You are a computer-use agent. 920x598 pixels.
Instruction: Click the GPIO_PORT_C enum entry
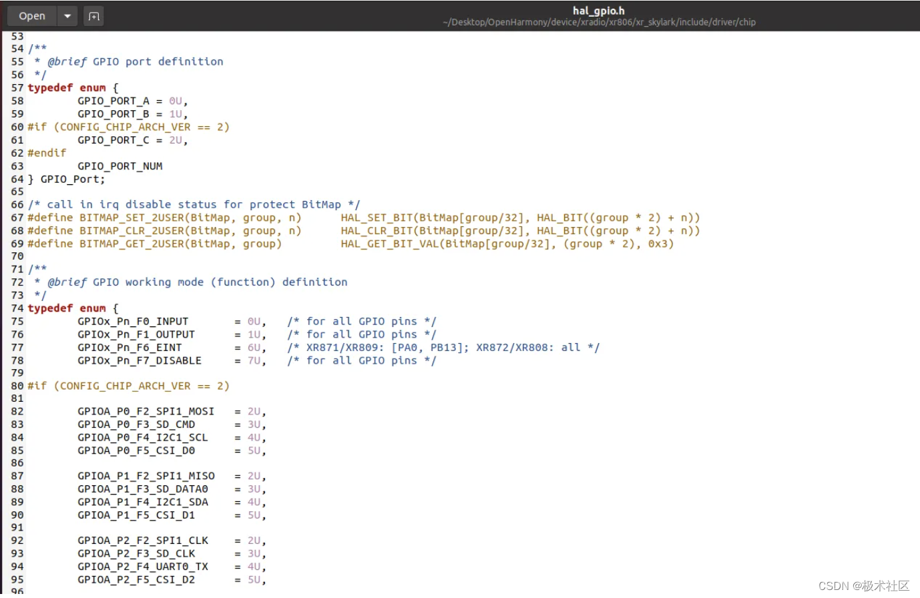(x=113, y=140)
